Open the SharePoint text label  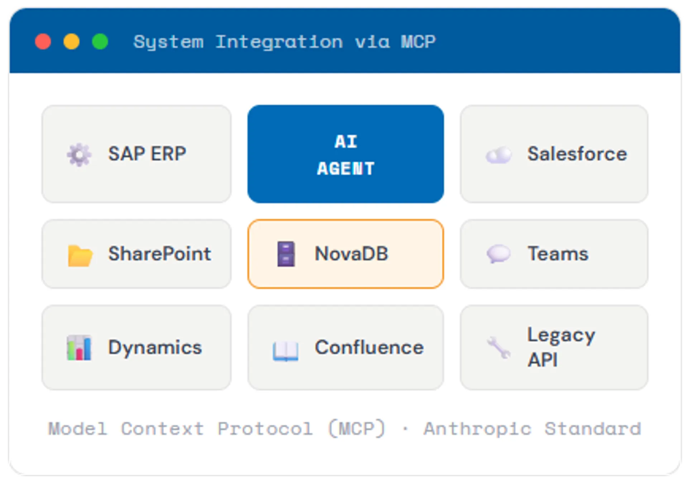click(x=160, y=254)
